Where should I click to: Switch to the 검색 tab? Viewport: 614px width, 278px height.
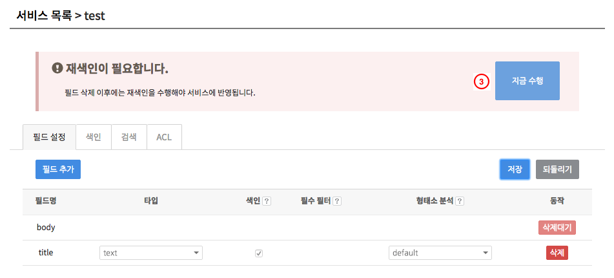129,137
